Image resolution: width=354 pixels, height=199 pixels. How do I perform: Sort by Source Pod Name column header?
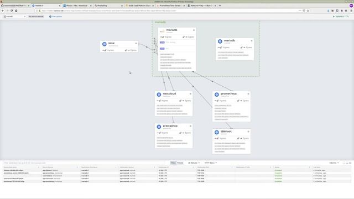pos(22,167)
